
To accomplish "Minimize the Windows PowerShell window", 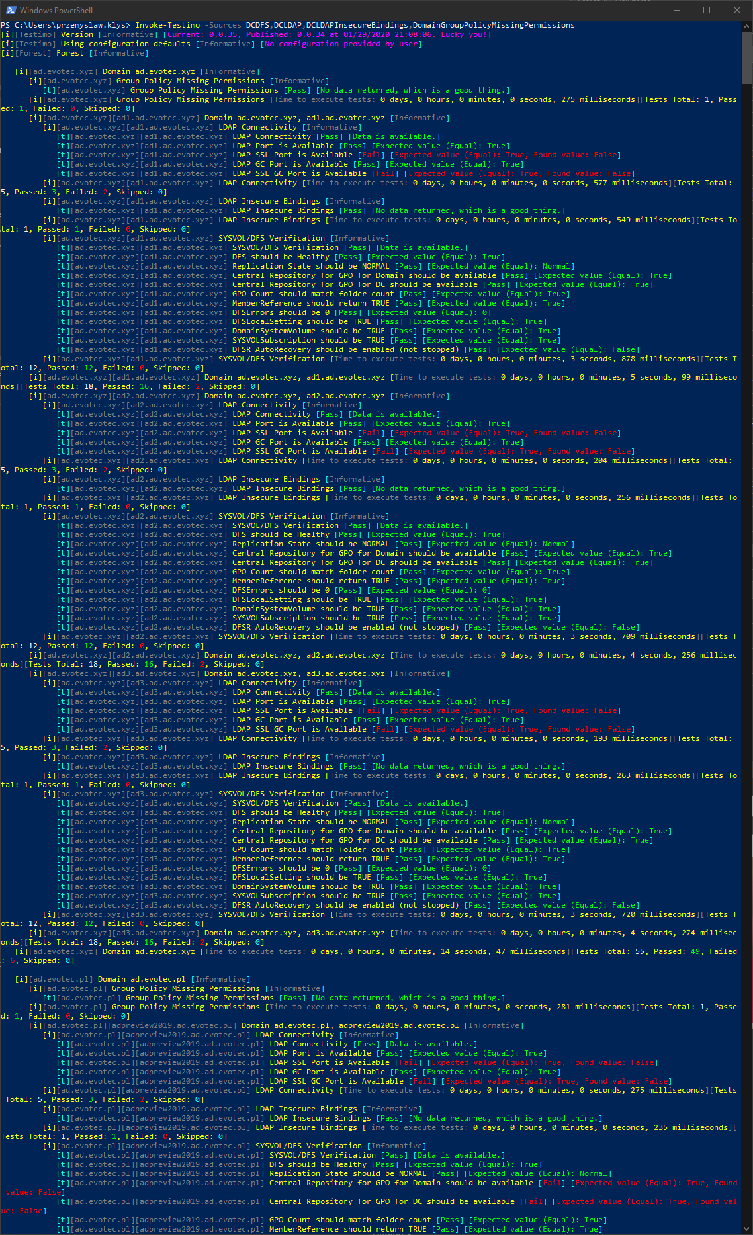I will tap(676, 10).
